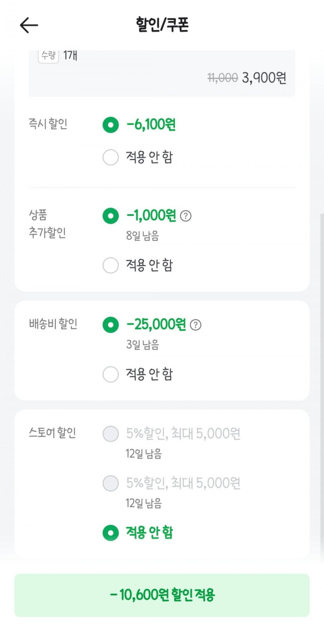Select the -25,000원 배송비 할인 radio
This screenshot has width=324, height=635.
click(x=111, y=325)
